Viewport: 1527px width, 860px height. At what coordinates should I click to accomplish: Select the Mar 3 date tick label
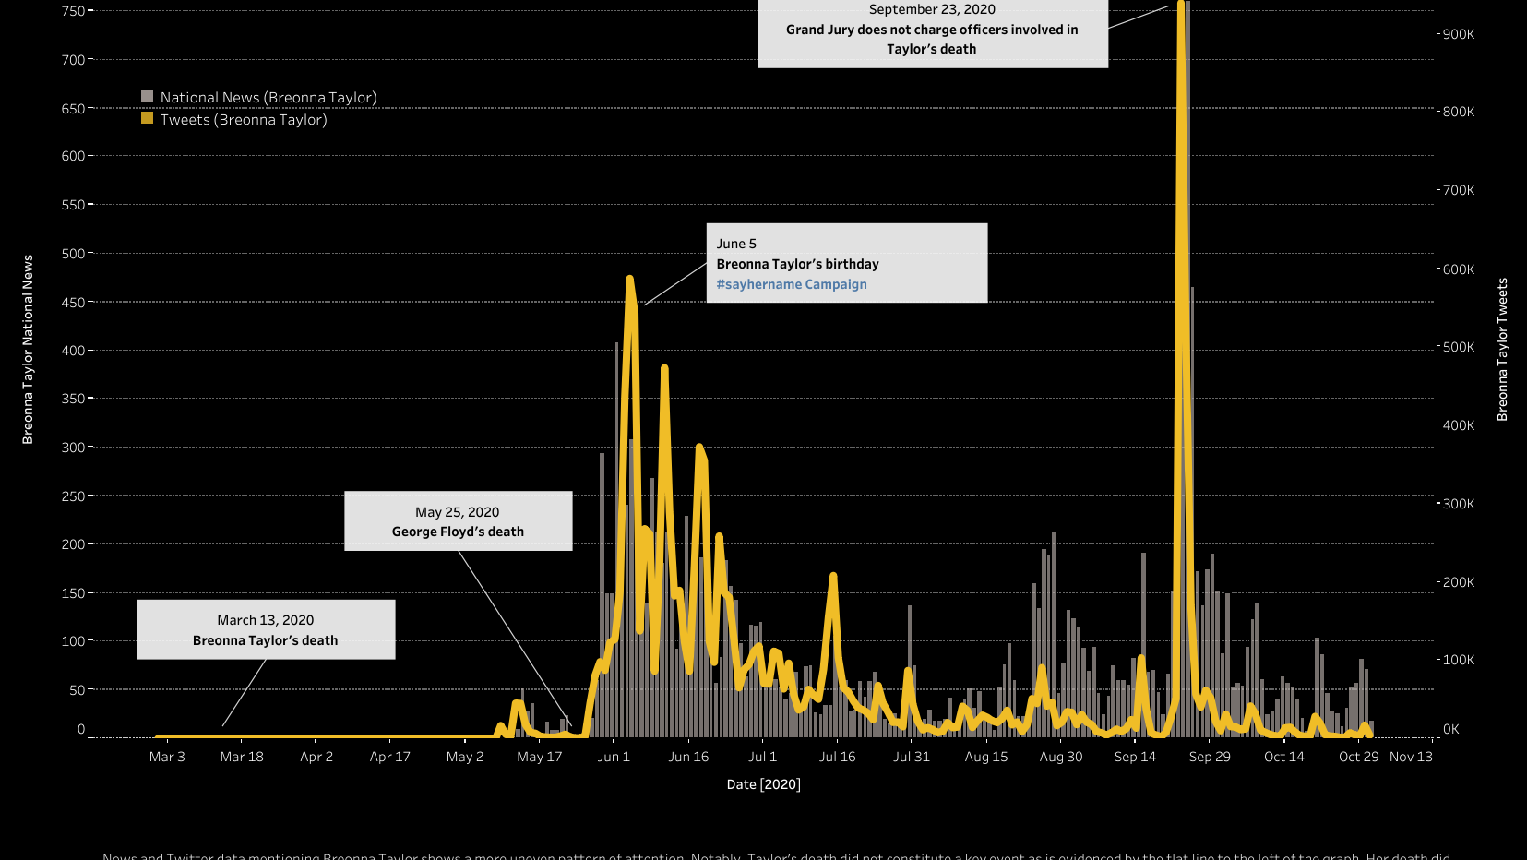click(x=167, y=757)
